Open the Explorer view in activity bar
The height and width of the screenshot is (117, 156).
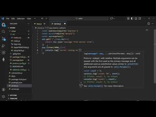pyautogui.click(x=4, y=25)
